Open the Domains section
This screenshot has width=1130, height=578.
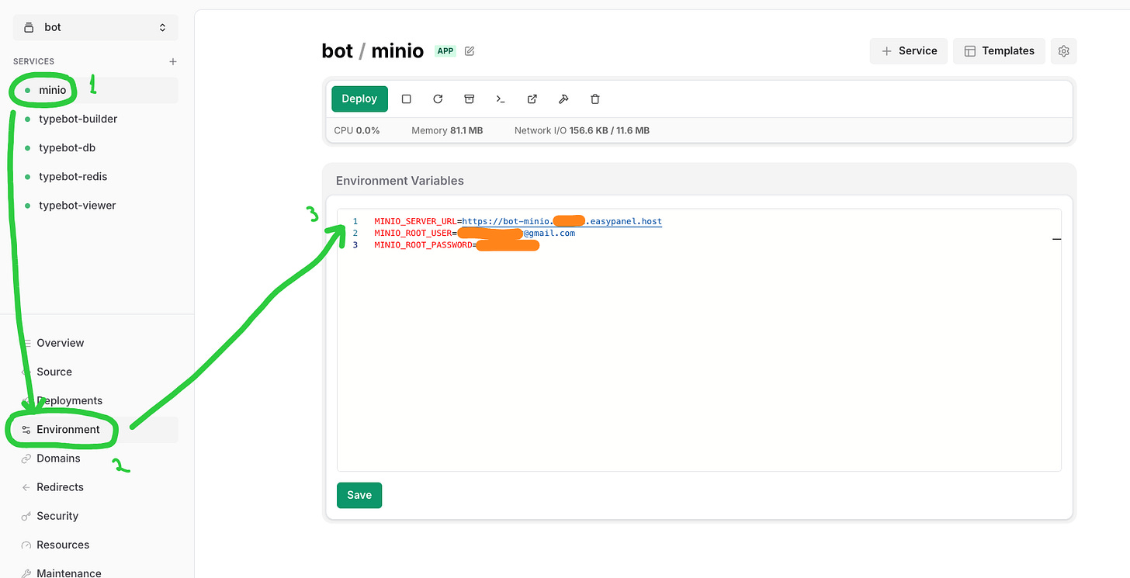[x=95, y=459]
